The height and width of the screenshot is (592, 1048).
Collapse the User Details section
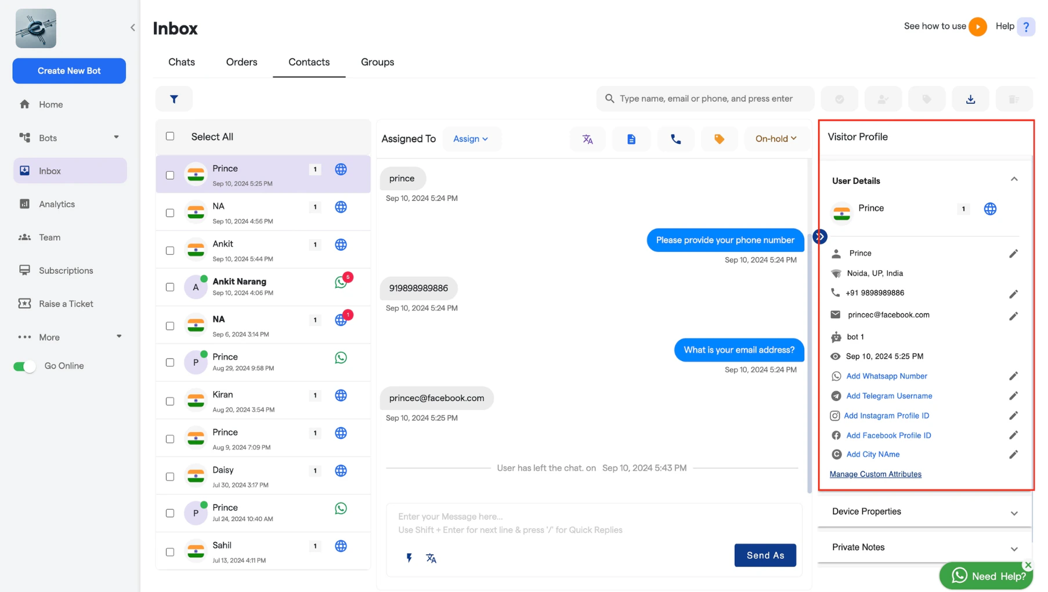click(1014, 179)
